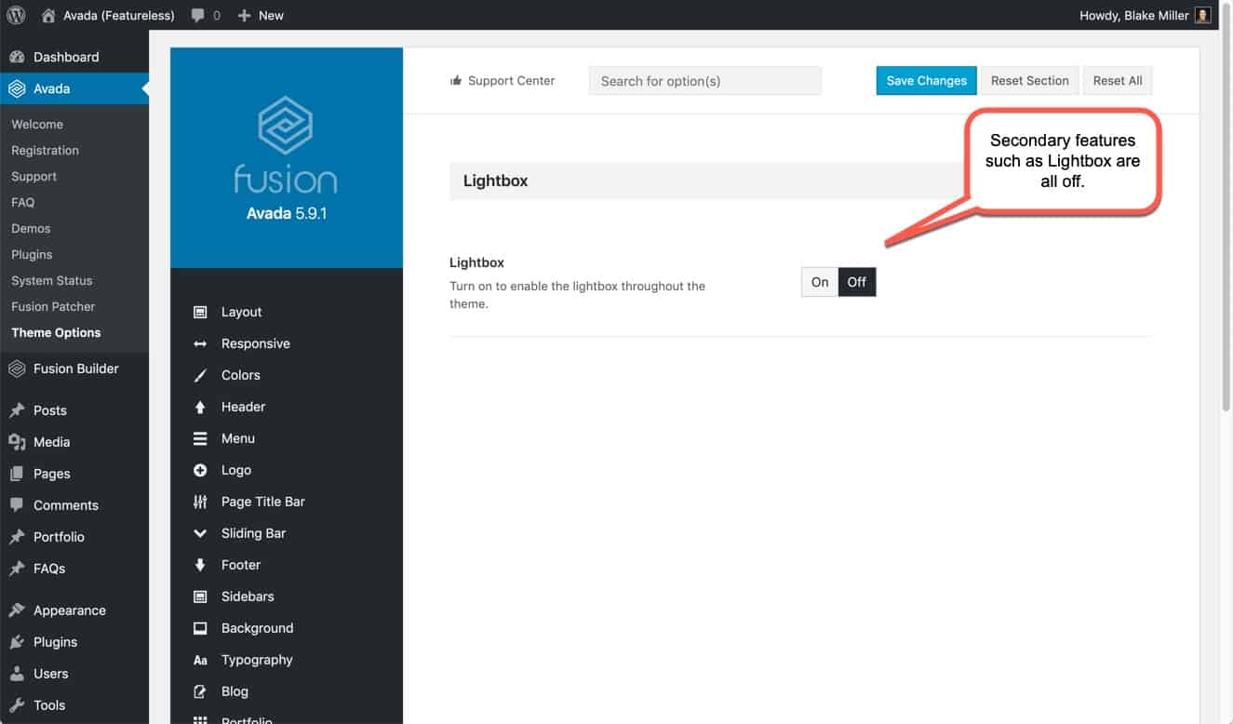The height and width of the screenshot is (724, 1233).
Task: Click the Pages icon
Action: pos(17,474)
